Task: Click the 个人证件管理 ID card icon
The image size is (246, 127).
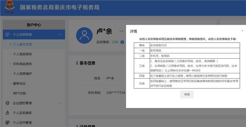Action: (8, 123)
